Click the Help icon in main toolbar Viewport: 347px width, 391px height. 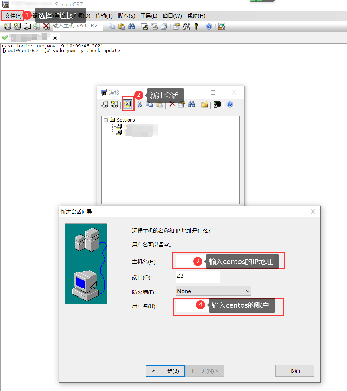click(x=209, y=26)
